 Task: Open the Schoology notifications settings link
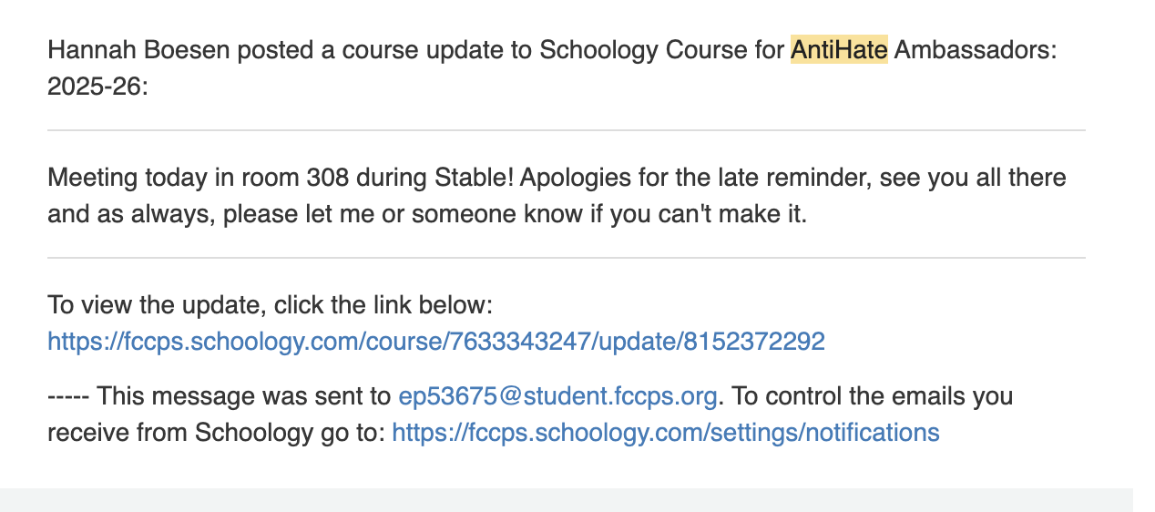pos(665,433)
